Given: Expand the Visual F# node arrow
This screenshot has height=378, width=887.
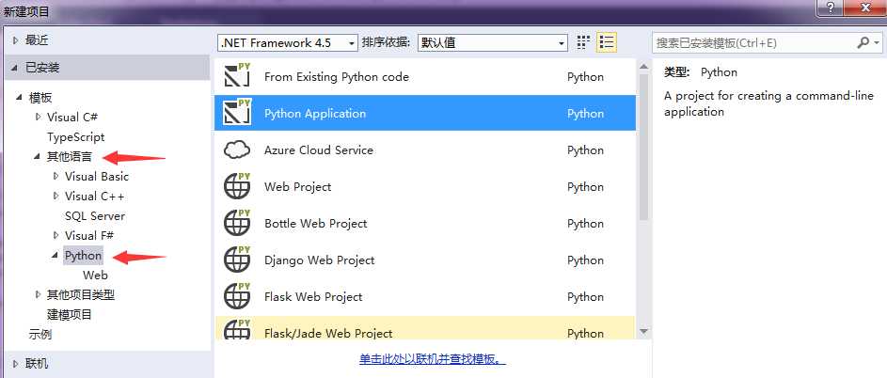Looking at the screenshot, I should click(x=55, y=235).
